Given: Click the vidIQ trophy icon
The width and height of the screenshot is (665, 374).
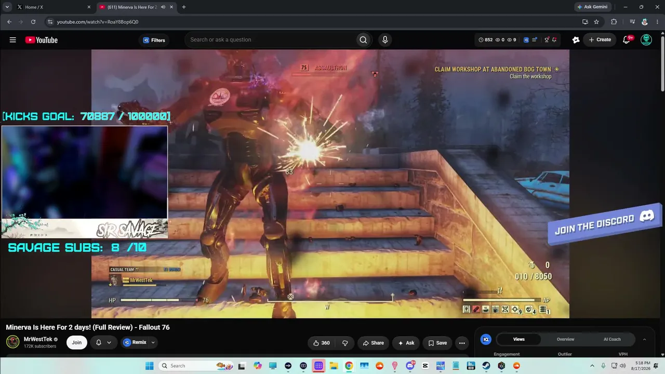Looking at the screenshot, I should tap(546, 40).
